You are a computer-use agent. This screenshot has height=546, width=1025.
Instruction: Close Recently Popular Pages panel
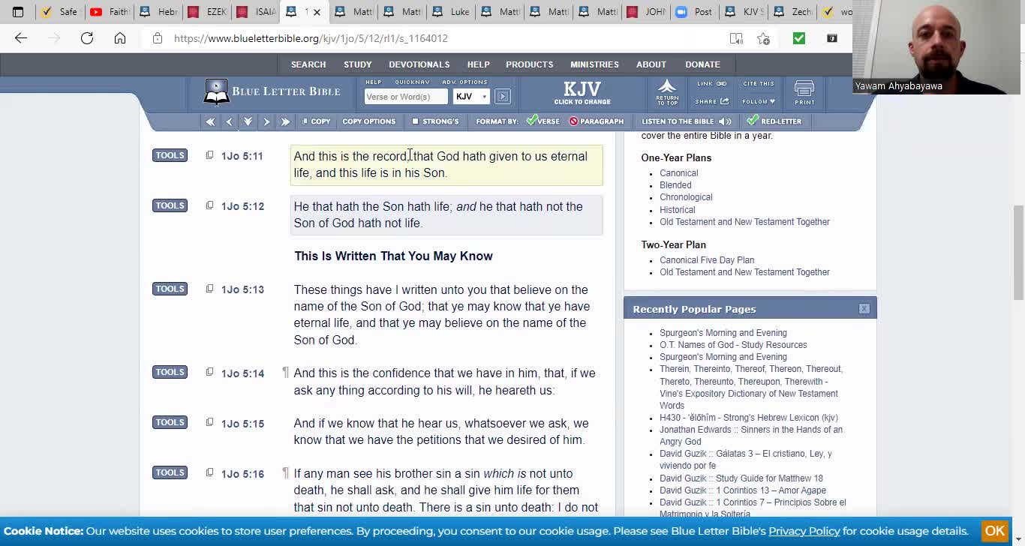864,309
